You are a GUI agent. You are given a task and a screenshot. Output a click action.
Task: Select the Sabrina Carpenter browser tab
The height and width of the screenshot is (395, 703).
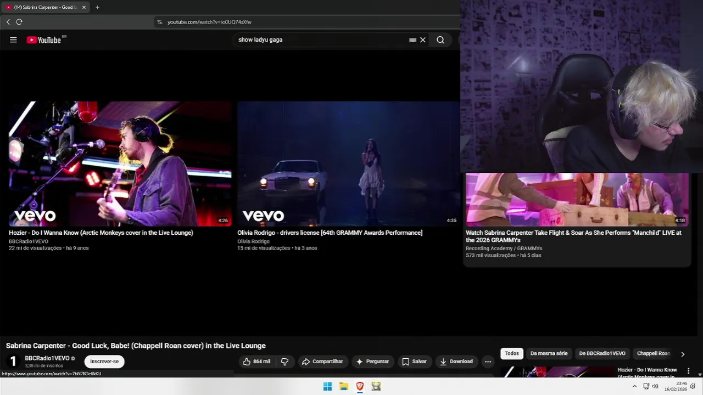tap(45, 7)
